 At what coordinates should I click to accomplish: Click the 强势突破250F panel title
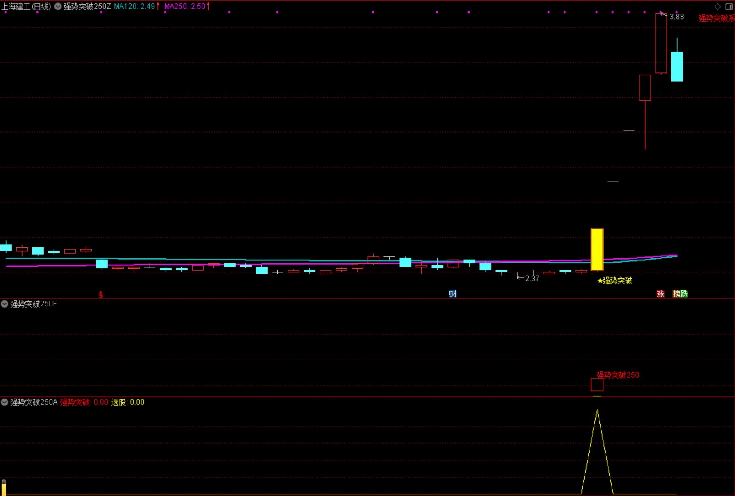click(x=33, y=304)
